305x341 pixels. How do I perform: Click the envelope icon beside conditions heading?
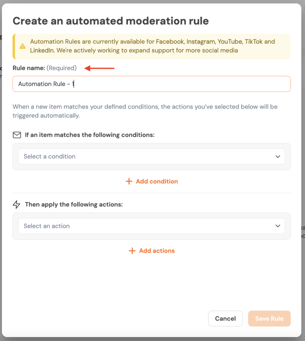click(17, 135)
